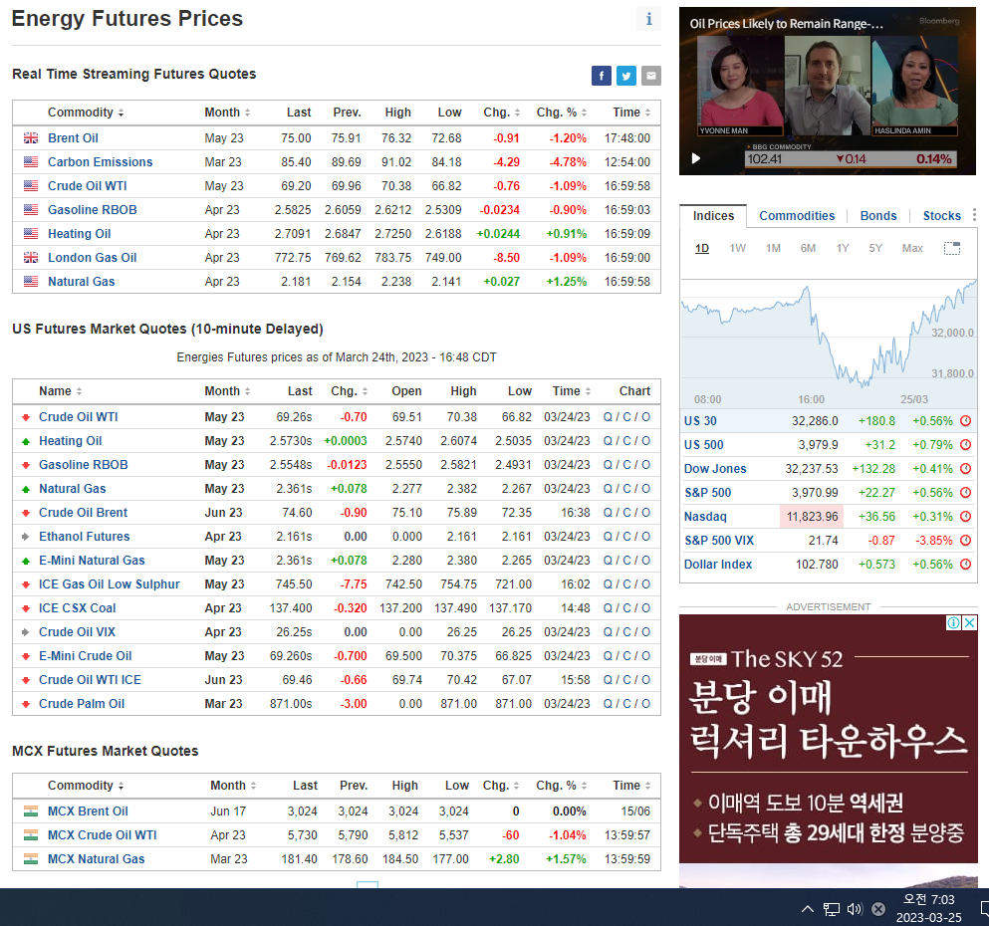Open the ad info icon on SKY 52 ad
Image resolution: width=989 pixels, height=926 pixels.
(x=954, y=622)
